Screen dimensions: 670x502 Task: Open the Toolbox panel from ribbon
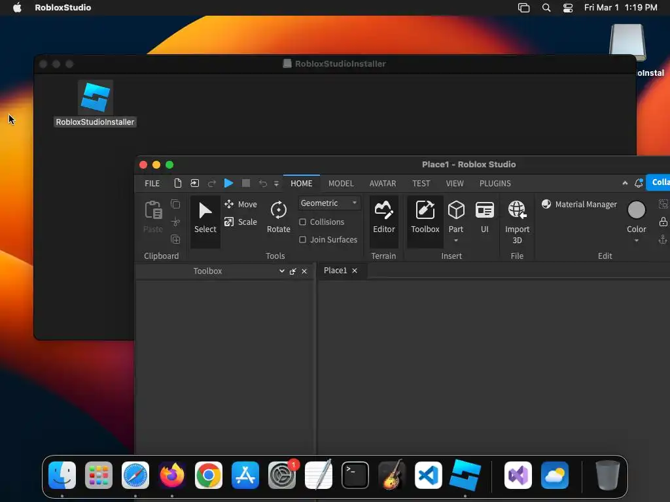click(425, 217)
